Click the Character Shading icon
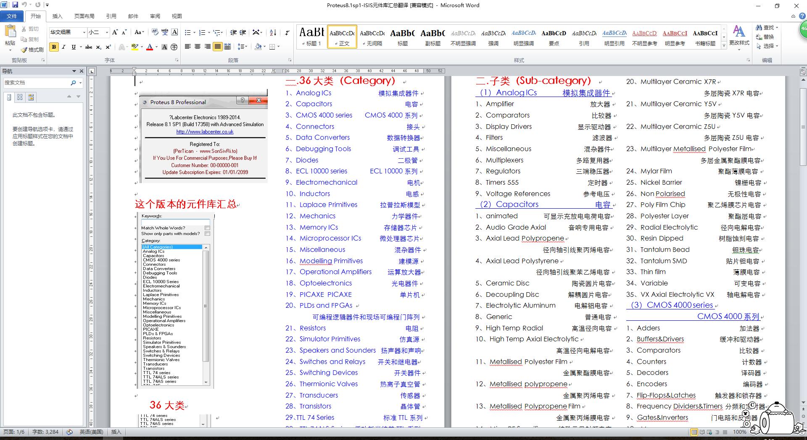The width and height of the screenshot is (807, 440). [165, 47]
